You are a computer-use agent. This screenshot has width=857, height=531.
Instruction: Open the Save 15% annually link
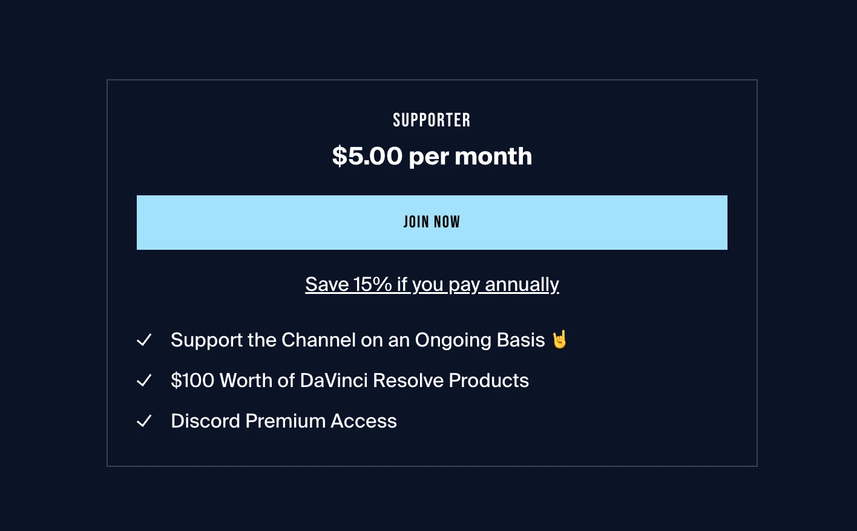coord(432,284)
